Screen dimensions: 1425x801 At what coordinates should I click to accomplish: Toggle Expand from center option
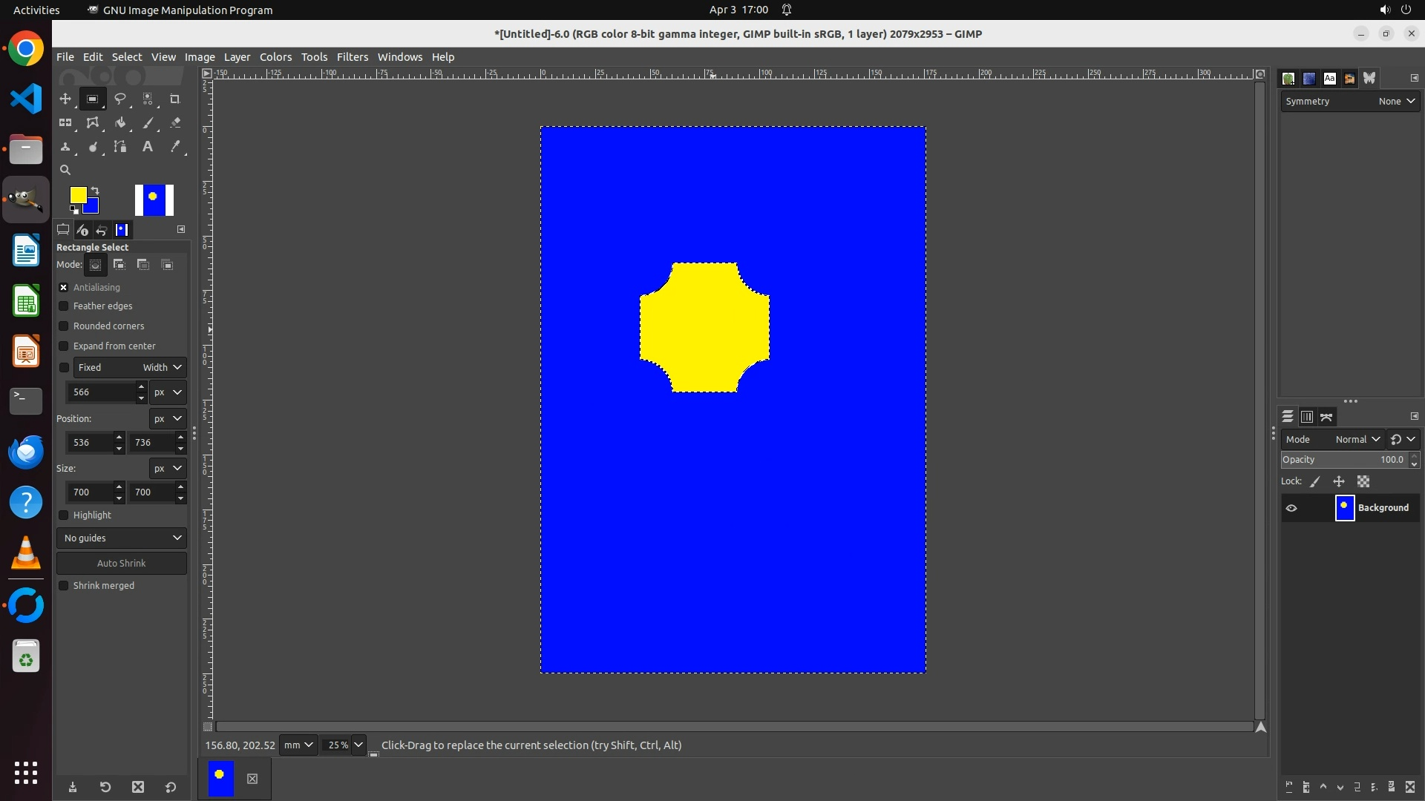tap(64, 346)
